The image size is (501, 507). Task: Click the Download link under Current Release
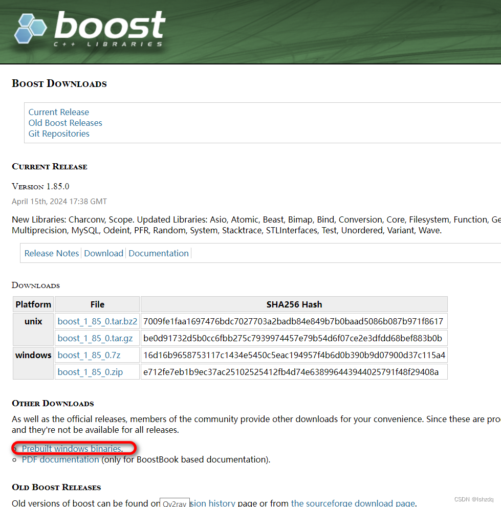103,253
